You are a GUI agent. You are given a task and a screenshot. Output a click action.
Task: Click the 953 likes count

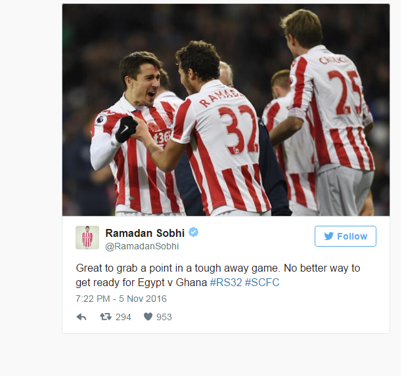(x=164, y=317)
